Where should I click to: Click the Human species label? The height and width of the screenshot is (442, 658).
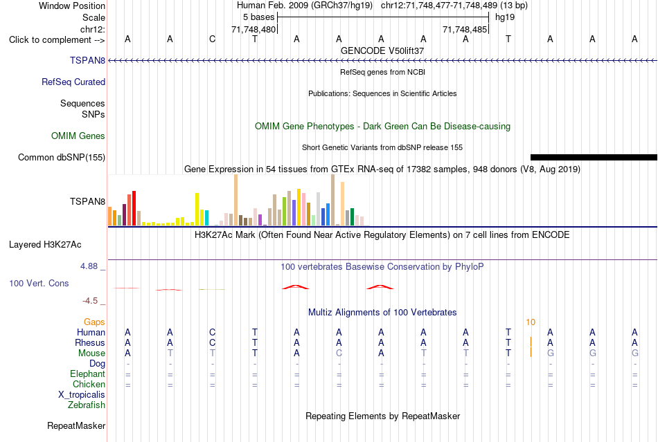click(91, 332)
